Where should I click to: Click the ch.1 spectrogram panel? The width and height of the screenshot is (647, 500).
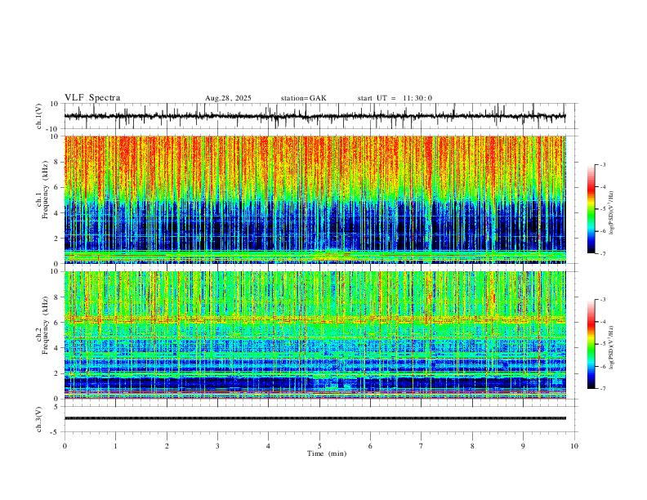coord(315,199)
